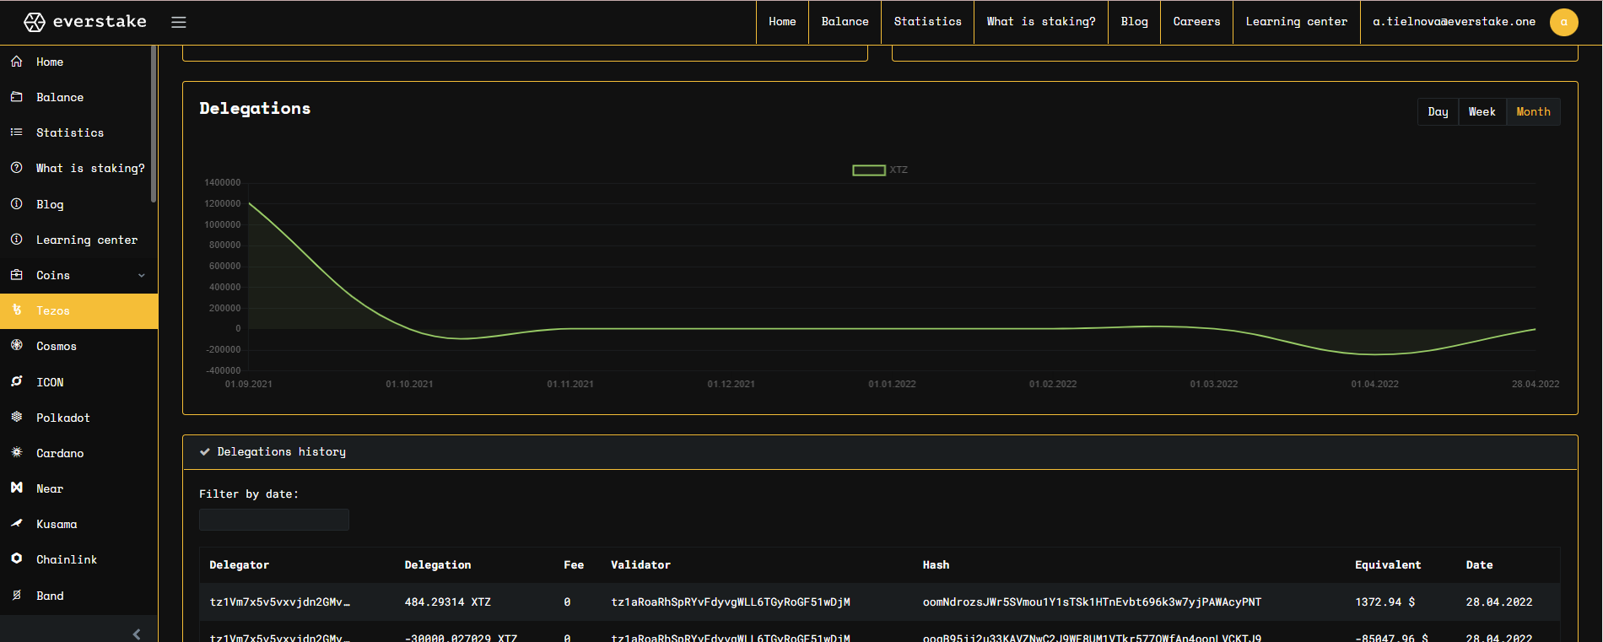Click the Cosmos coin icon
1603x642 pixels.
(16, 346)
